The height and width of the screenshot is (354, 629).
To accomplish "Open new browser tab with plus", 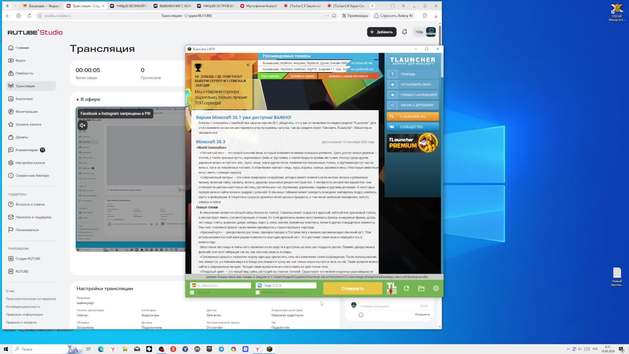I will tap(372, 6).
